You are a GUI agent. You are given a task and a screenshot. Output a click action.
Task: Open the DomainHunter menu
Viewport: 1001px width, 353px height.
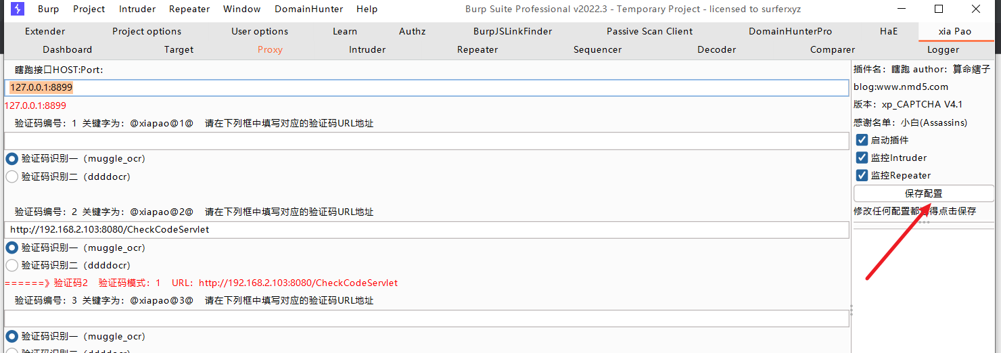click(x=308, y=9)
